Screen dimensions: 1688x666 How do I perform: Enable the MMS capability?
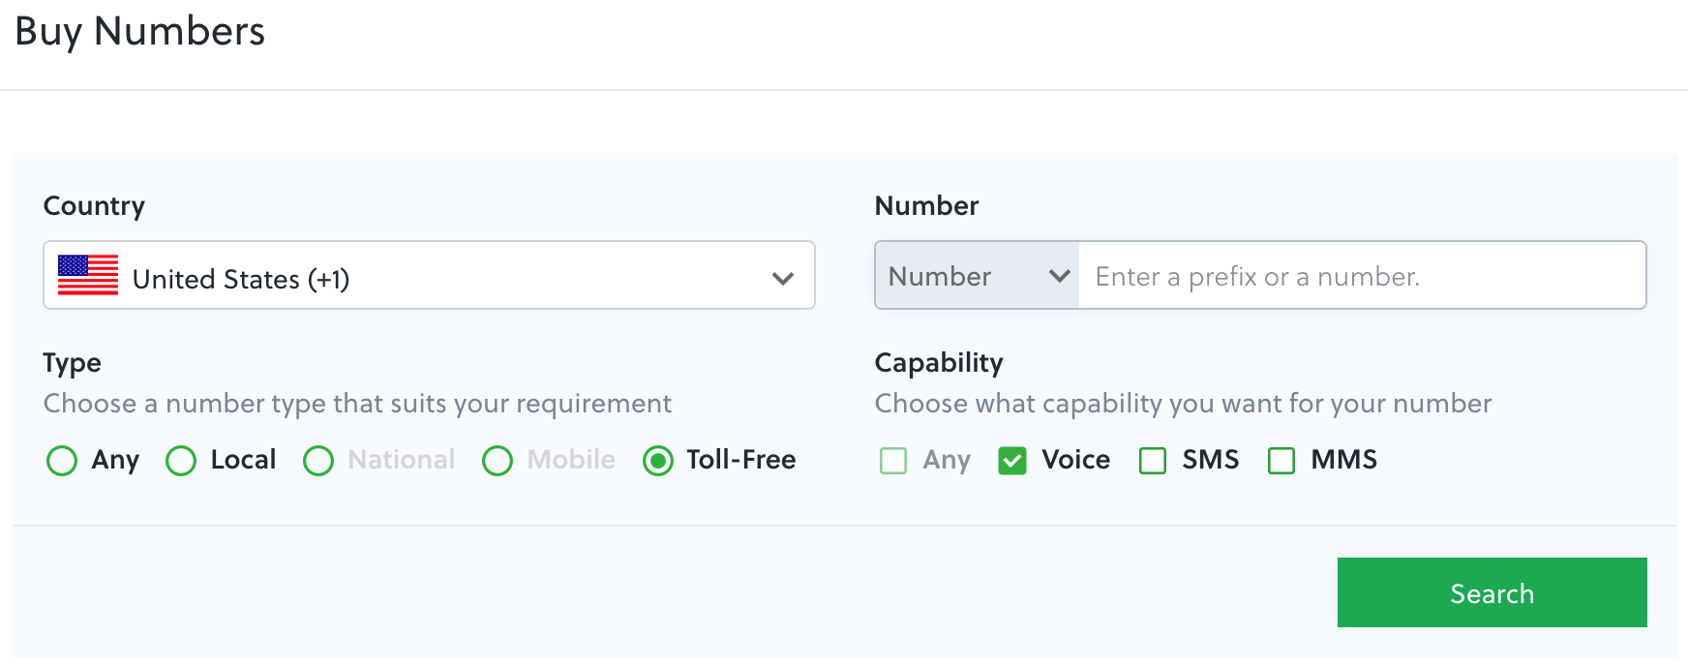(x=1281, y=462)
